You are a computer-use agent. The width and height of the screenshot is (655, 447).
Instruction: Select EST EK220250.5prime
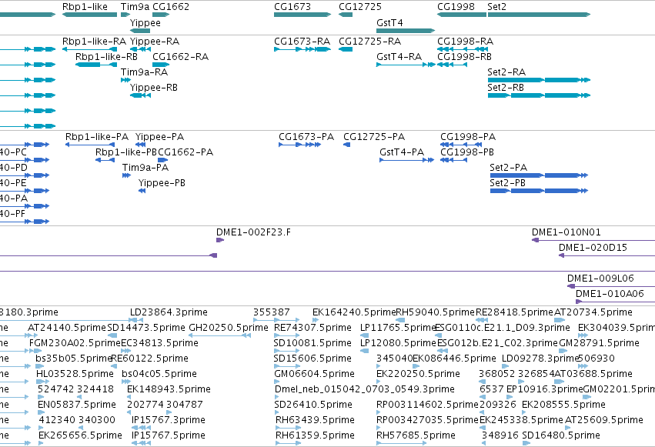pos(379,382)
